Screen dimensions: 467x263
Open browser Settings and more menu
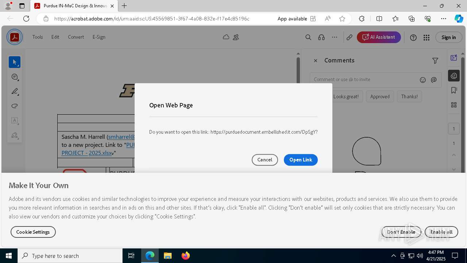[x=444, y=19]
